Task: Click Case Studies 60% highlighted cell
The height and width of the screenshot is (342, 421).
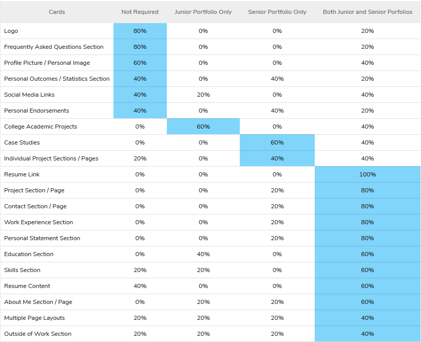Action: (x=277, y=142)
